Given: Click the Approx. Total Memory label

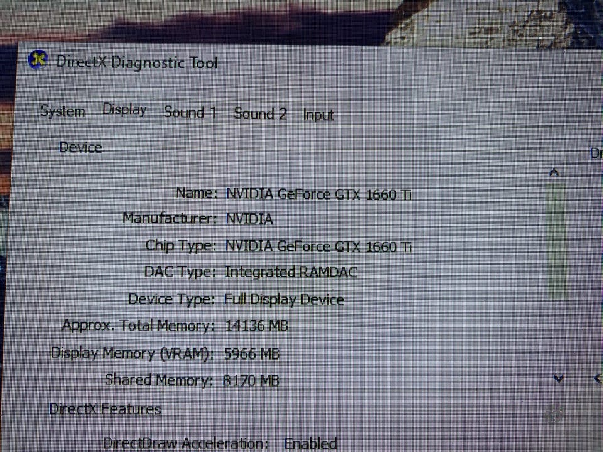Looking at the screenshot, I should 138,326.
